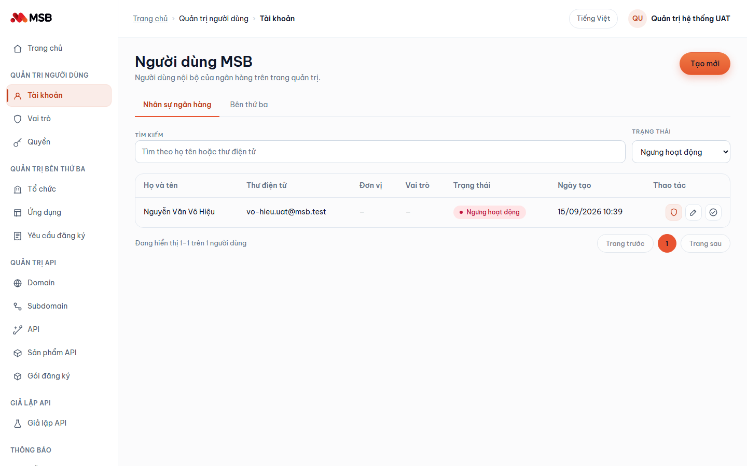Click the Vai trò column header
Screen dimensions: 747x466
point(418,185)
